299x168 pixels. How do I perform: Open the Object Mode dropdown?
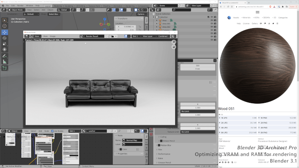[16, 10]
